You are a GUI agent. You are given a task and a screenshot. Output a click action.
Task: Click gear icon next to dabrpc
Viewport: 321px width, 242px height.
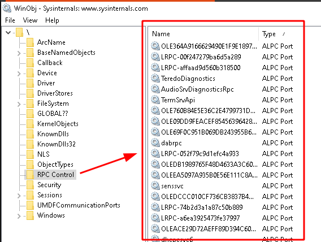click(155, 143)
